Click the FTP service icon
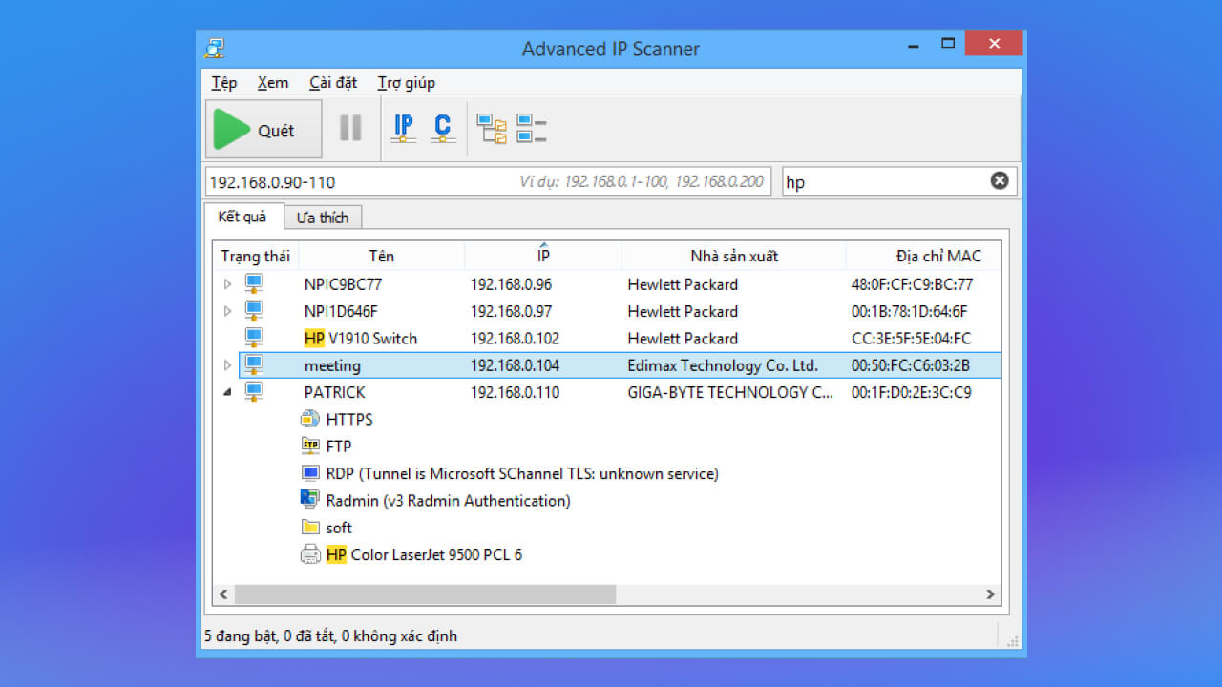This screenshot has height=687, width=1222. [310, 446]
